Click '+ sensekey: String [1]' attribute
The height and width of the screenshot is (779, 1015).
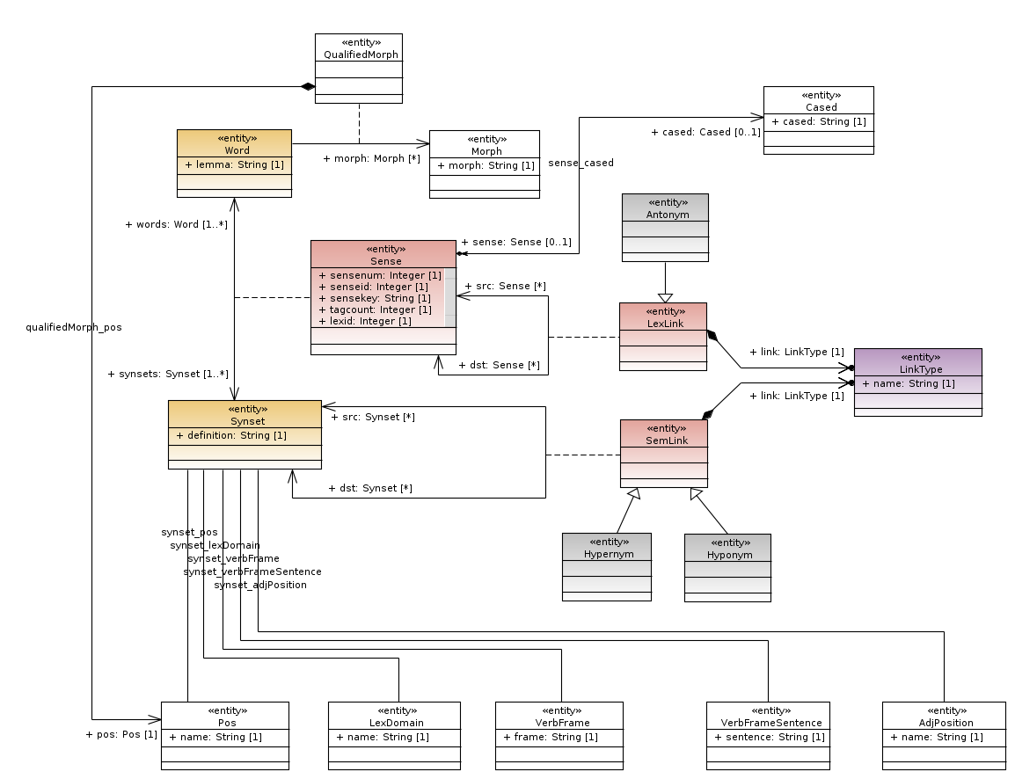375,298
